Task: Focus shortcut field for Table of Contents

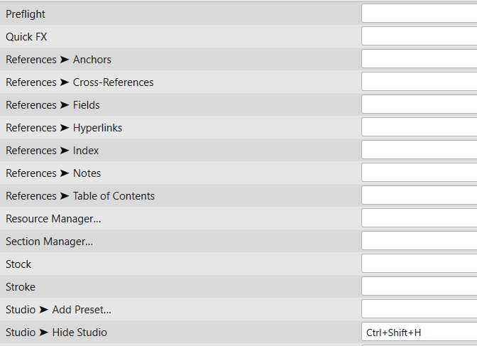Action: pos(419,195)
